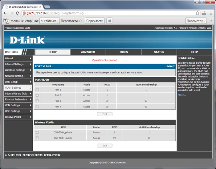Click the browser forward arrow

pyautogui.click(x=11, y=13)
